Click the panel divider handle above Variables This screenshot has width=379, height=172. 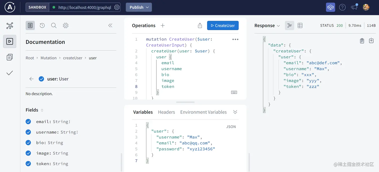click(185, 102)
